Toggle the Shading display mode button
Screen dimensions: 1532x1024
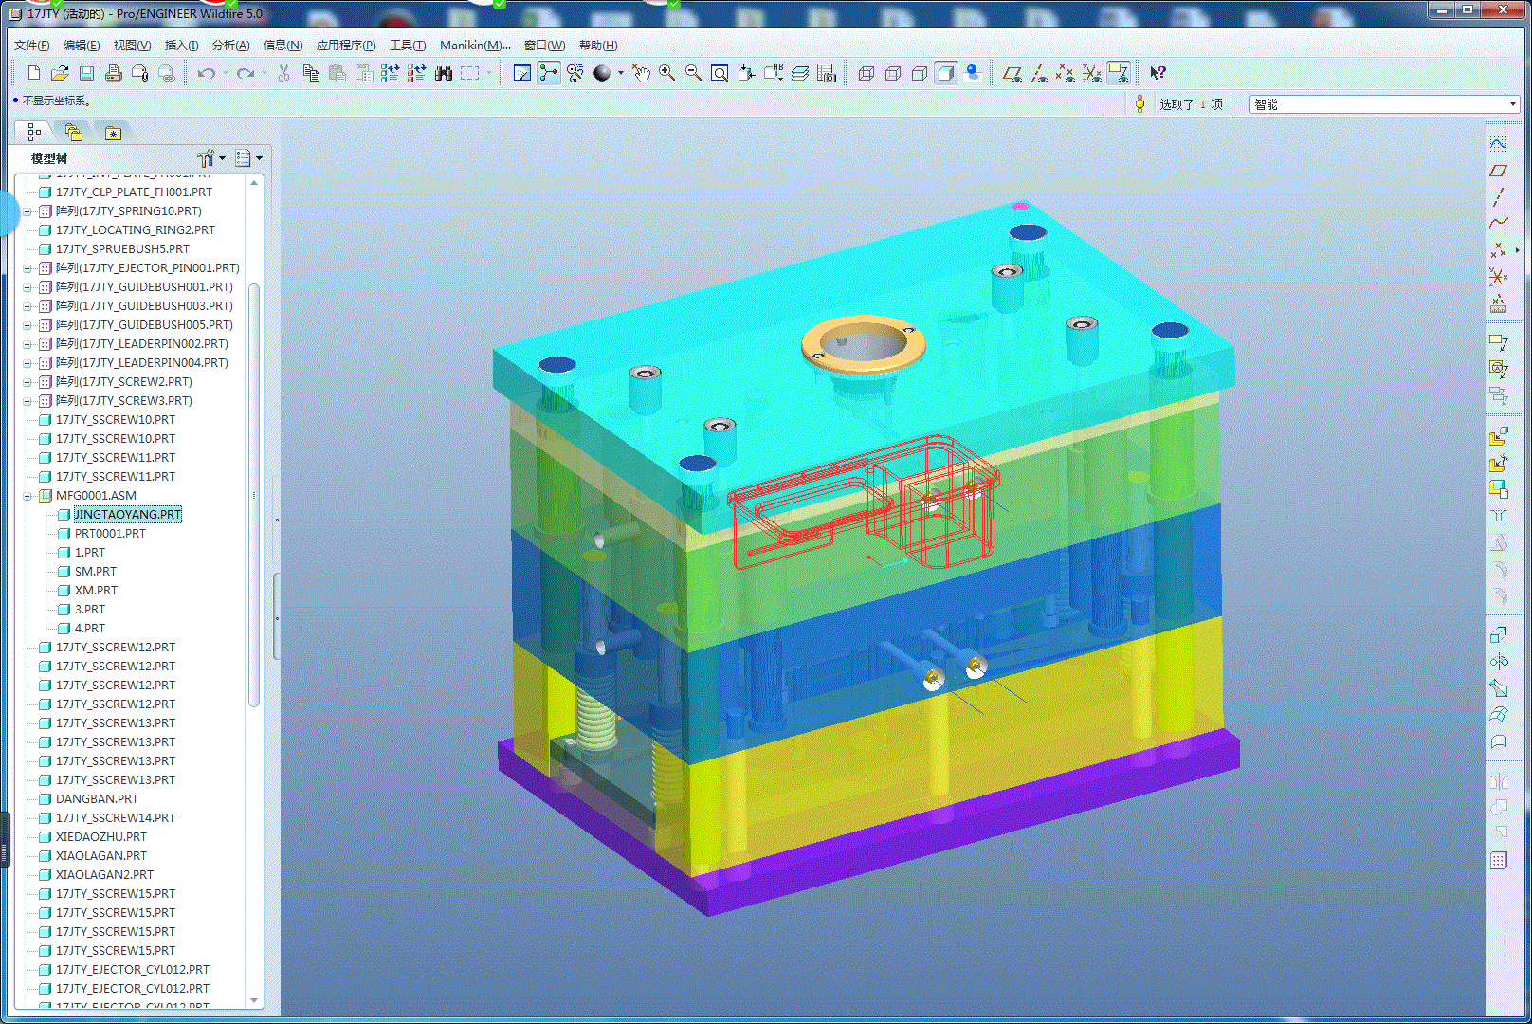(x=946, y=73)
